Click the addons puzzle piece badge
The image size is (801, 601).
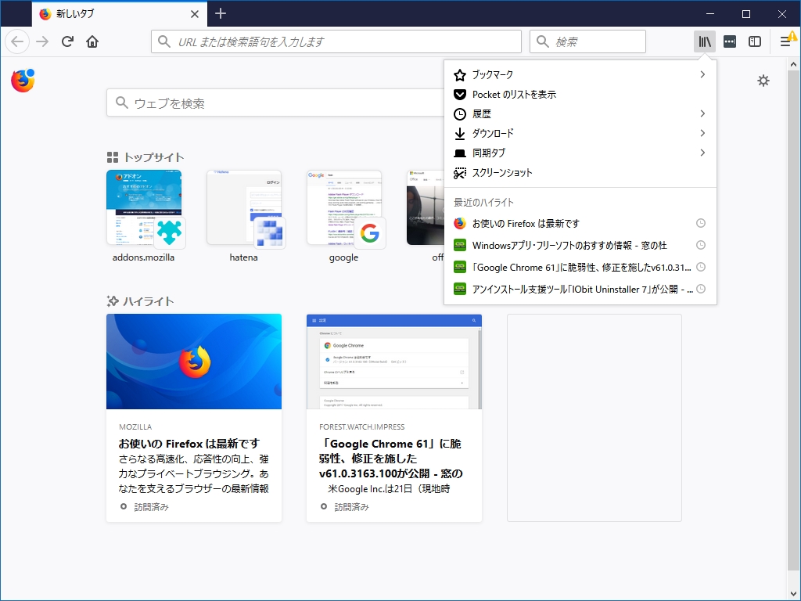(169, 233)
